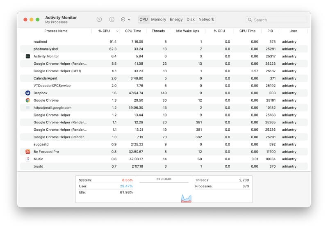The height and width of the screenshot is (230, 328).
Task: Select the trustd process
Action: pos(164,166)
